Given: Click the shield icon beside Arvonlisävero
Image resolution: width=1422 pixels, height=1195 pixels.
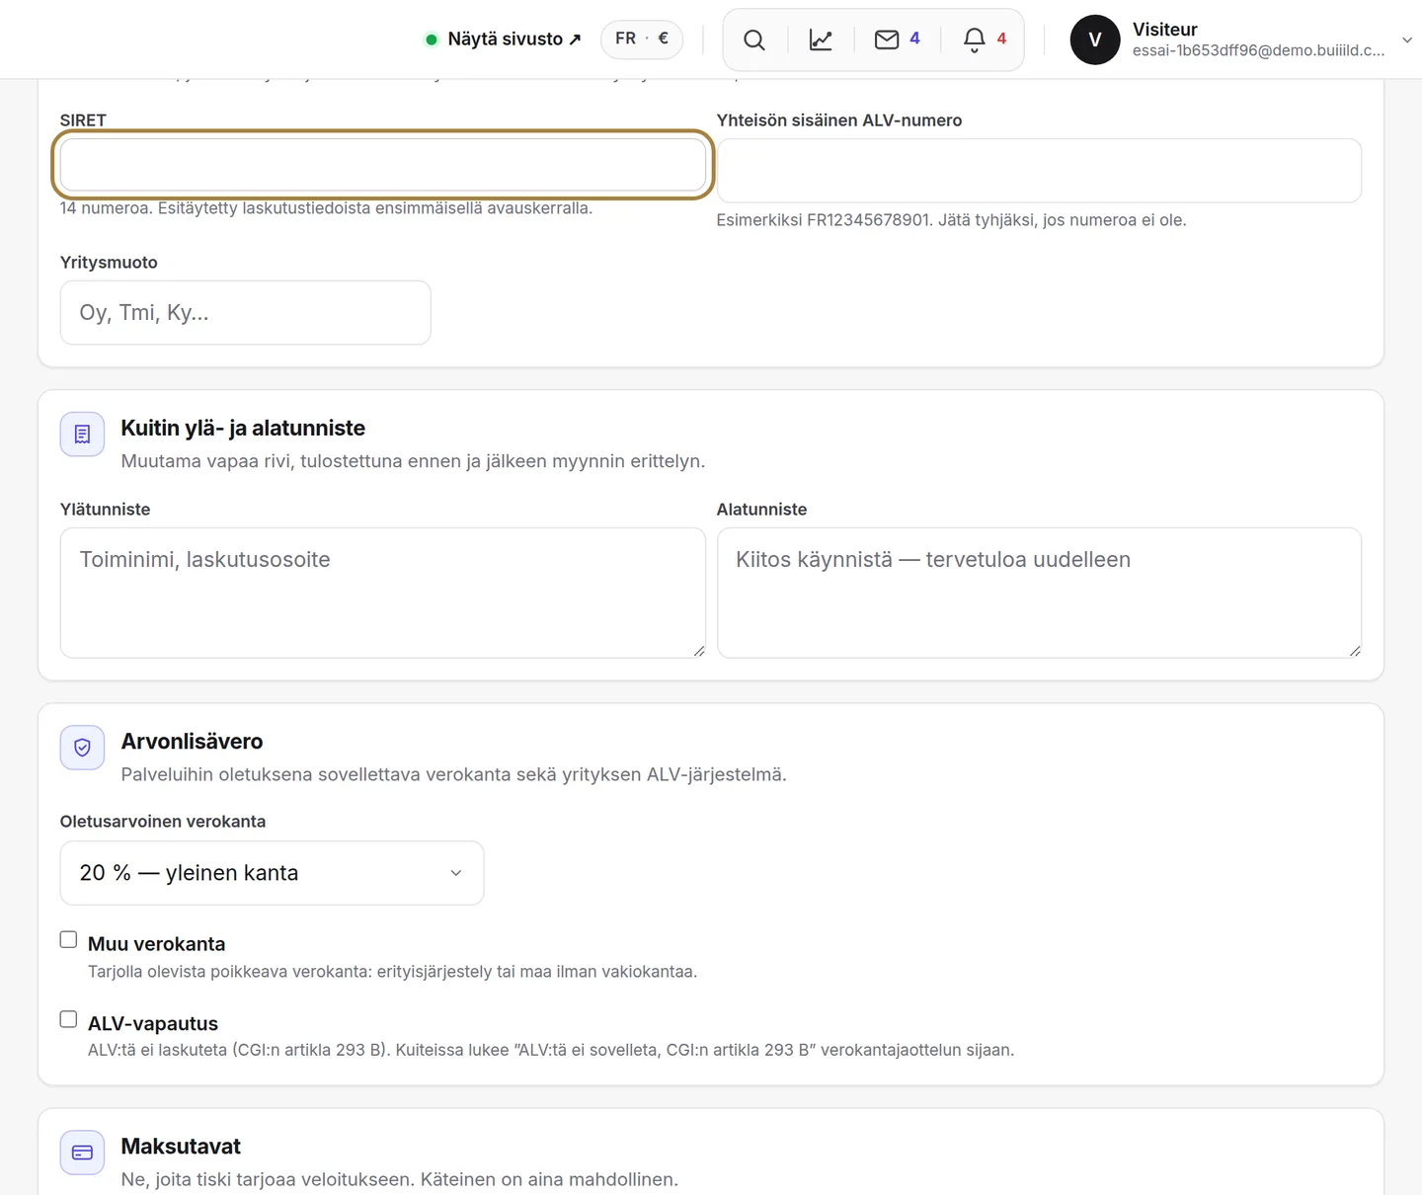Looking at the screenshot, I should [82, 748].
